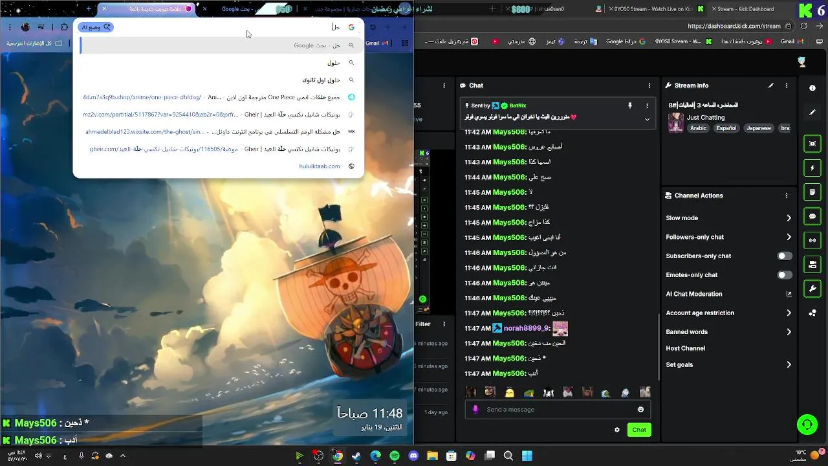
Task: Open the moderation icon below the broadcast icon
Action: pos(812,264)
